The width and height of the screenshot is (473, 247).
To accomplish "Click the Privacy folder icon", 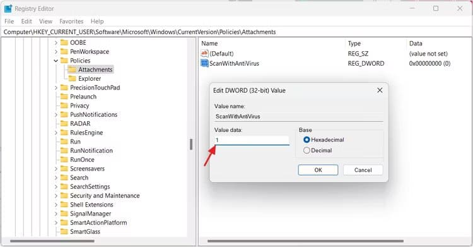I will pos(64,105).
